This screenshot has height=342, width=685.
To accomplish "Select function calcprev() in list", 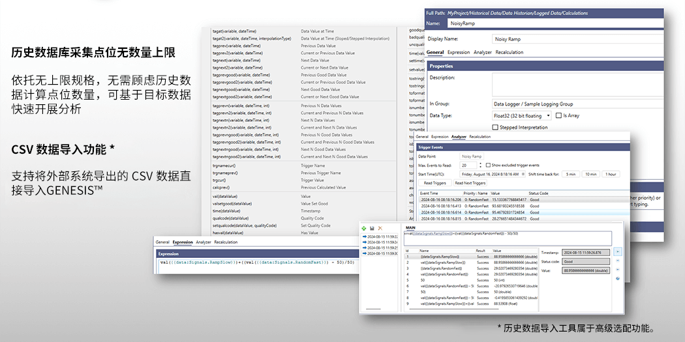I will tap(222, 188).
